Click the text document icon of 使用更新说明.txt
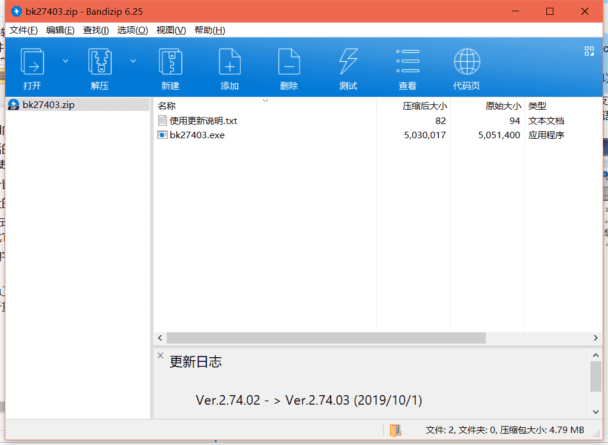Image resolution: width=608 pixels, height=445 pixels. 163,120
